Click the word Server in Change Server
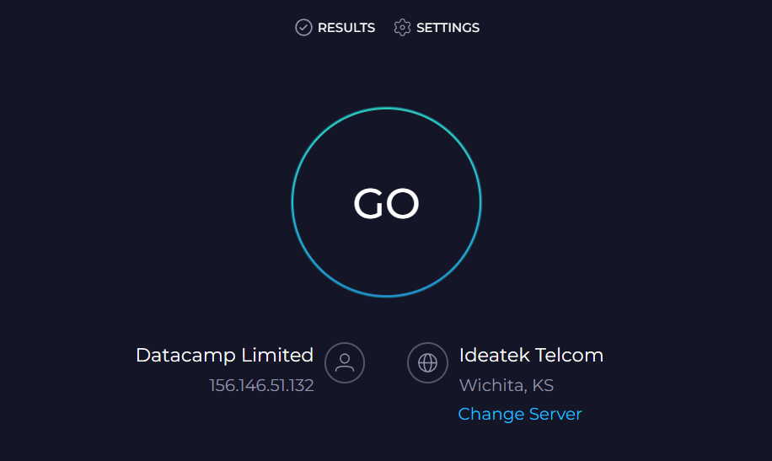This screenshot has height=461, width=772. (x=555, y=414)
